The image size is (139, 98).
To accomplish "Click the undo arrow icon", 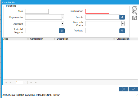I will pyautogui.click(x=134, y=13).
